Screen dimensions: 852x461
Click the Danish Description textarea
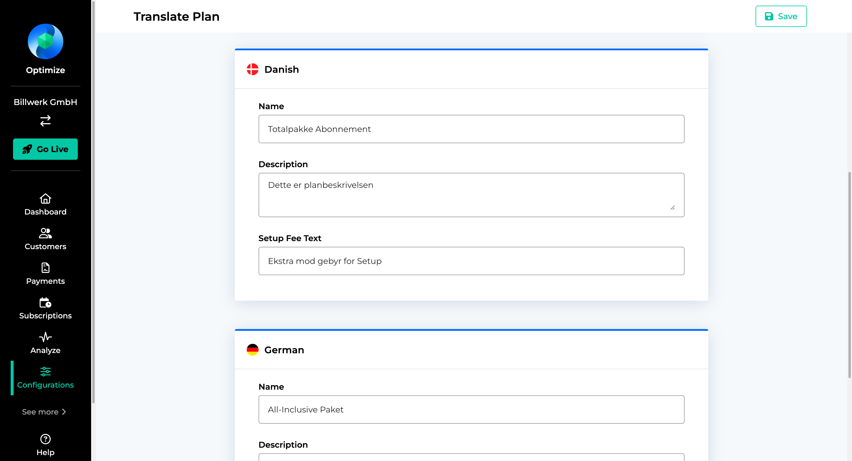(471, 195)
